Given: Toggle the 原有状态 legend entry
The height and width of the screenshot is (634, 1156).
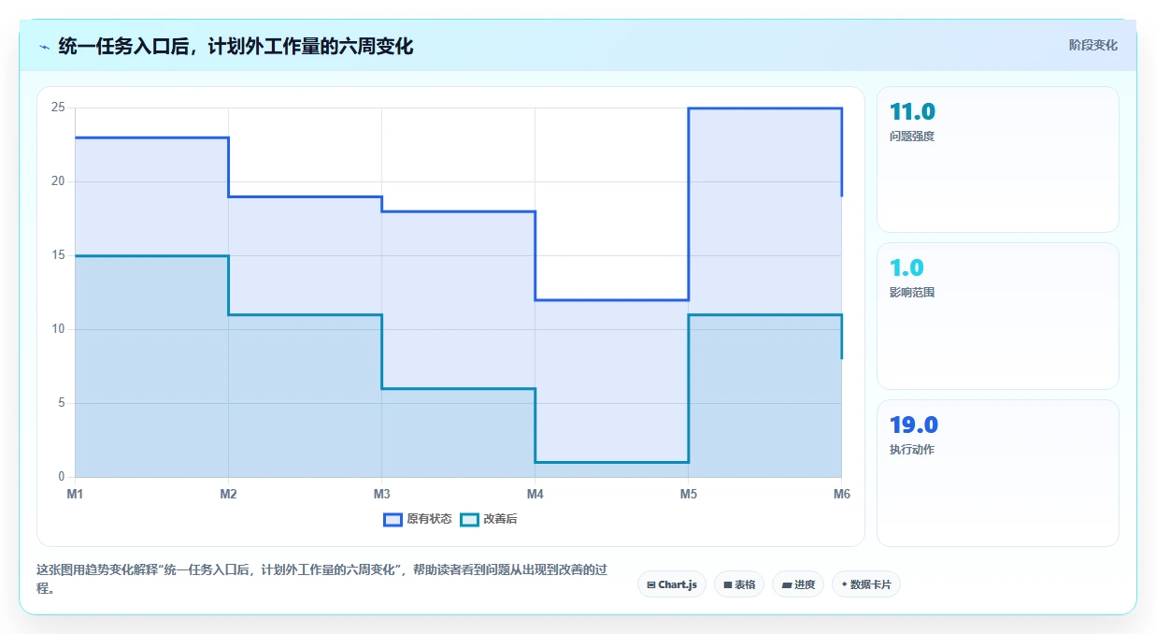Looking at the screenshot, I should pyautogui.click(x=418, y=519).
